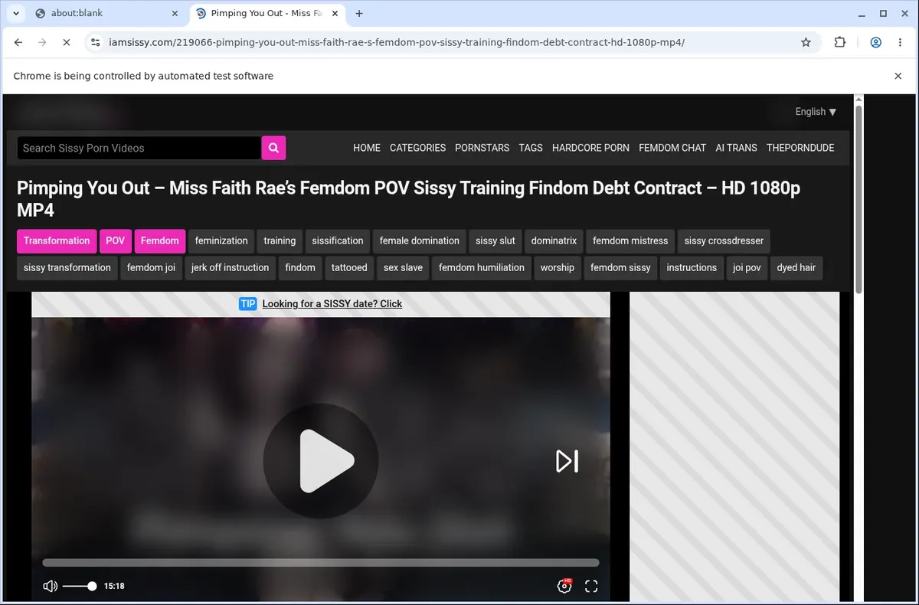The image size is (919, 605).
Task: Bookmark this page with star icon
Action: (806, 43)
